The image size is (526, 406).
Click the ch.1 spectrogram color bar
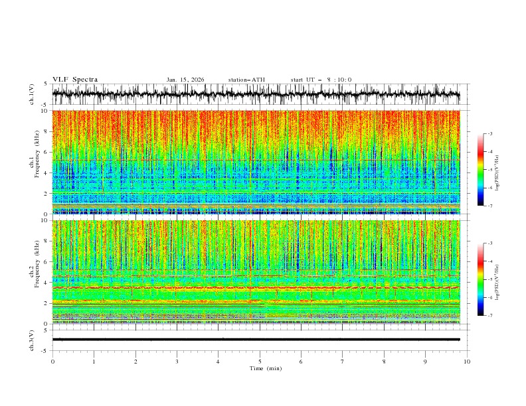[x=481, y=170]
